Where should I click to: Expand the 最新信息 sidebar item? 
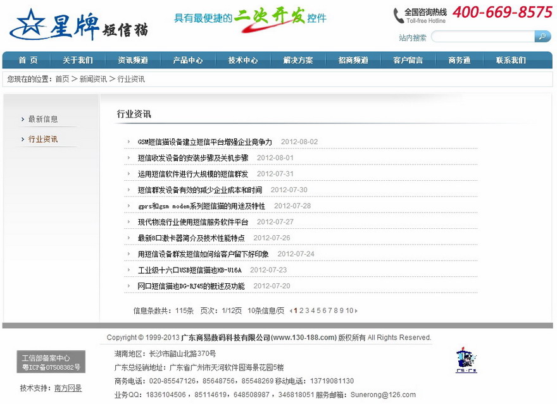(43, 119)
